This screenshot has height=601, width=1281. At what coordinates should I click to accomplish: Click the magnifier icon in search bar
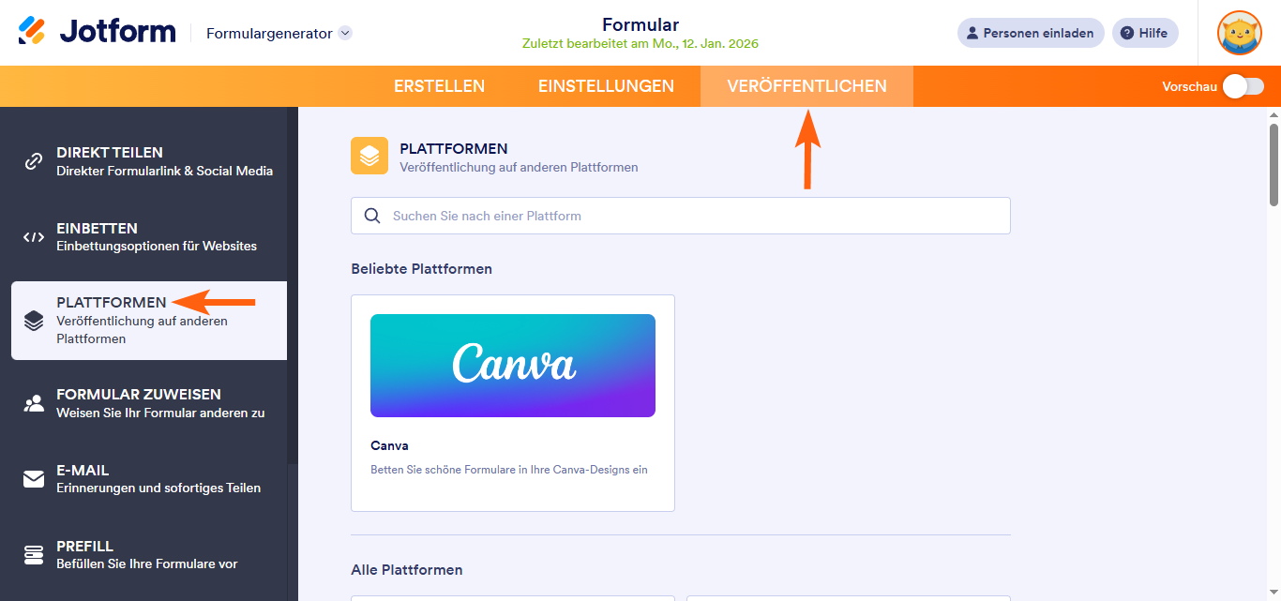tap(371, 216)
